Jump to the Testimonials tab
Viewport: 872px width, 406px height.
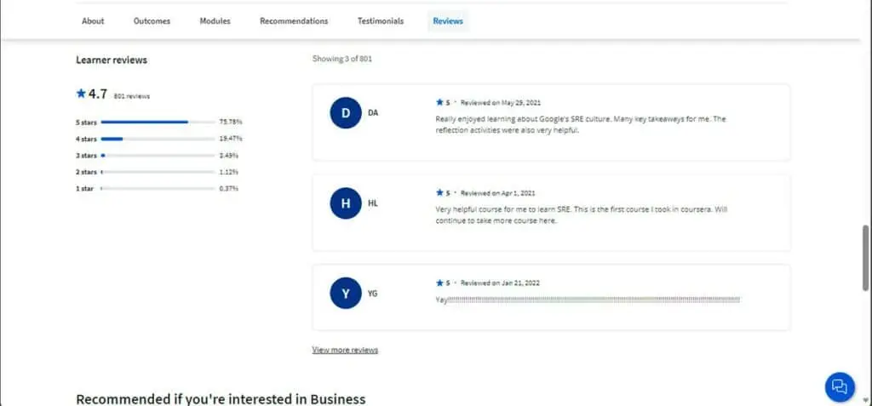[x=381, y=21]
